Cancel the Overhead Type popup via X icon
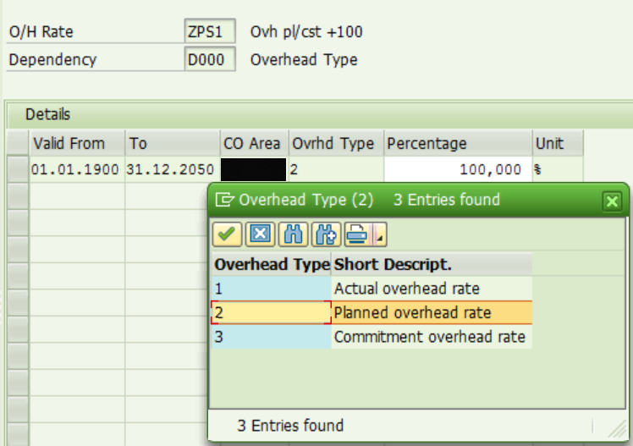The height and width of the screenshot is (446, 633). (260, 234)
